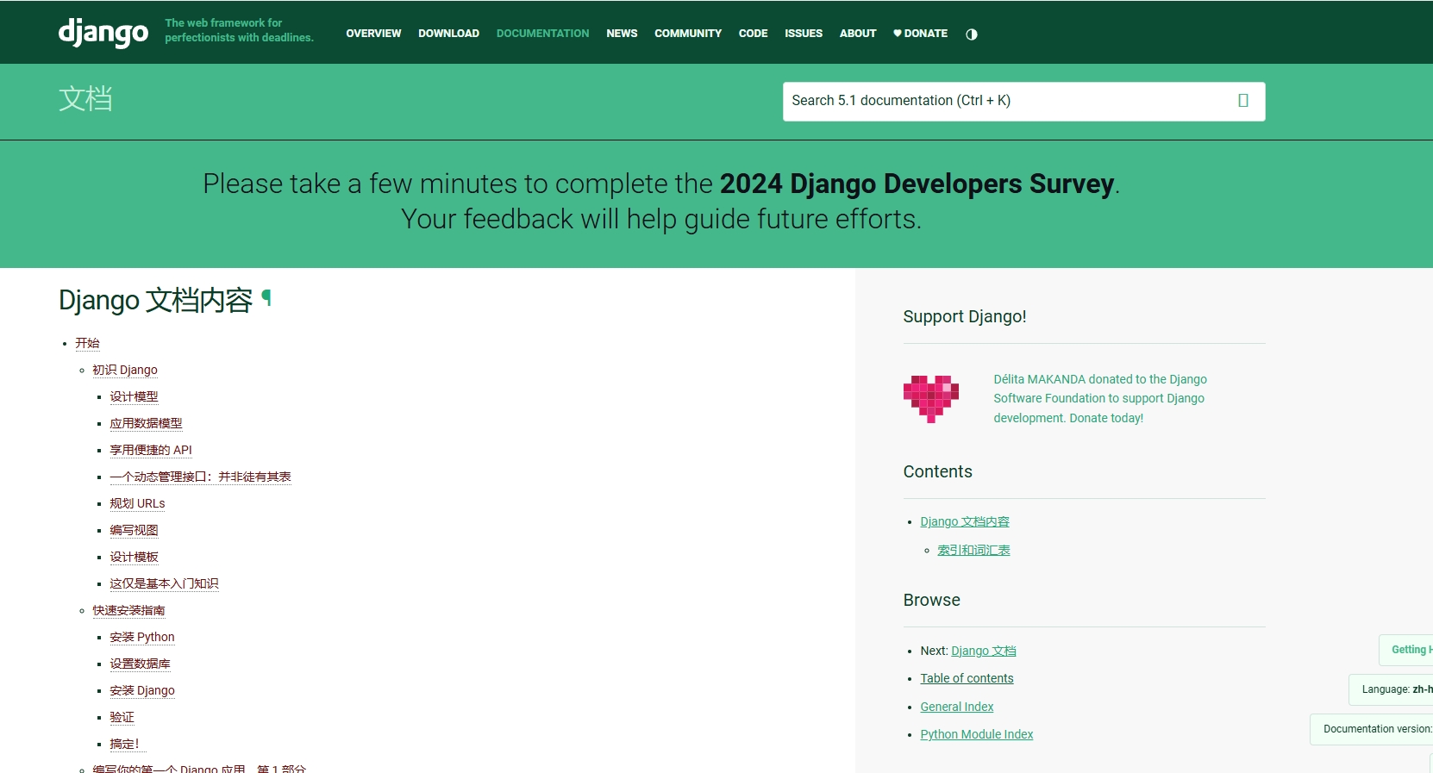
Task: Expand the Documentation version selector
Action: pos(1372,729)
